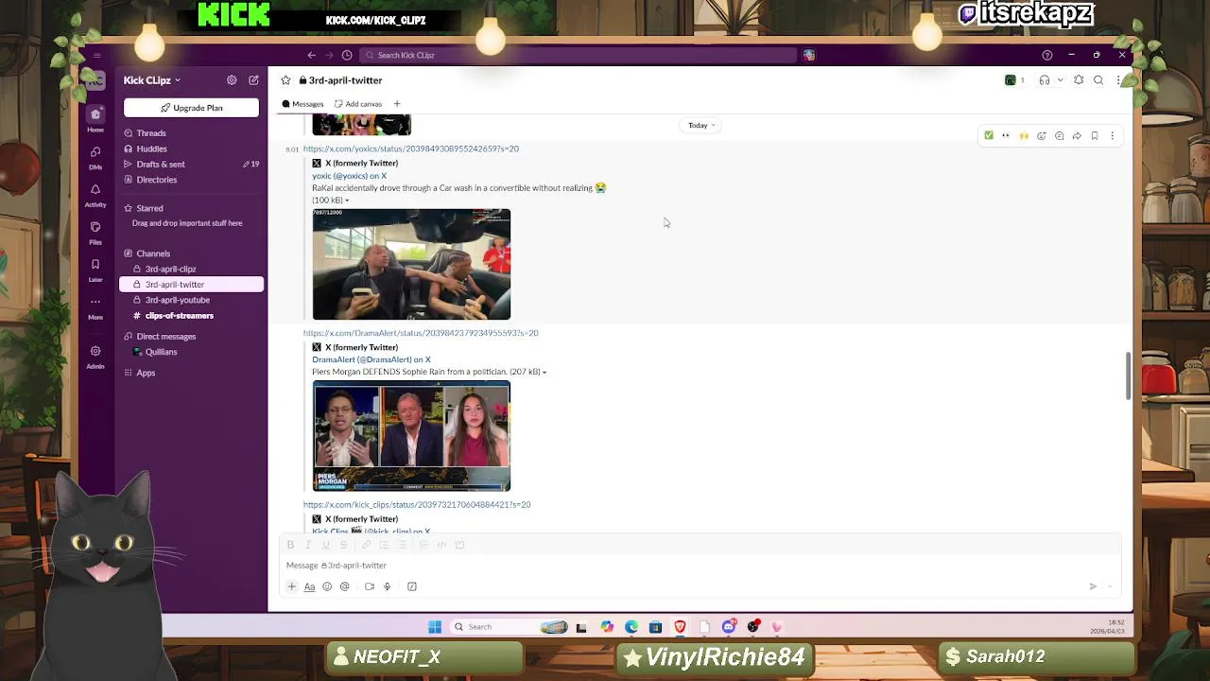Viewport: 1210px width, 681px height.
Task: React with raised hands emoji
Action: pos(1024,136)
